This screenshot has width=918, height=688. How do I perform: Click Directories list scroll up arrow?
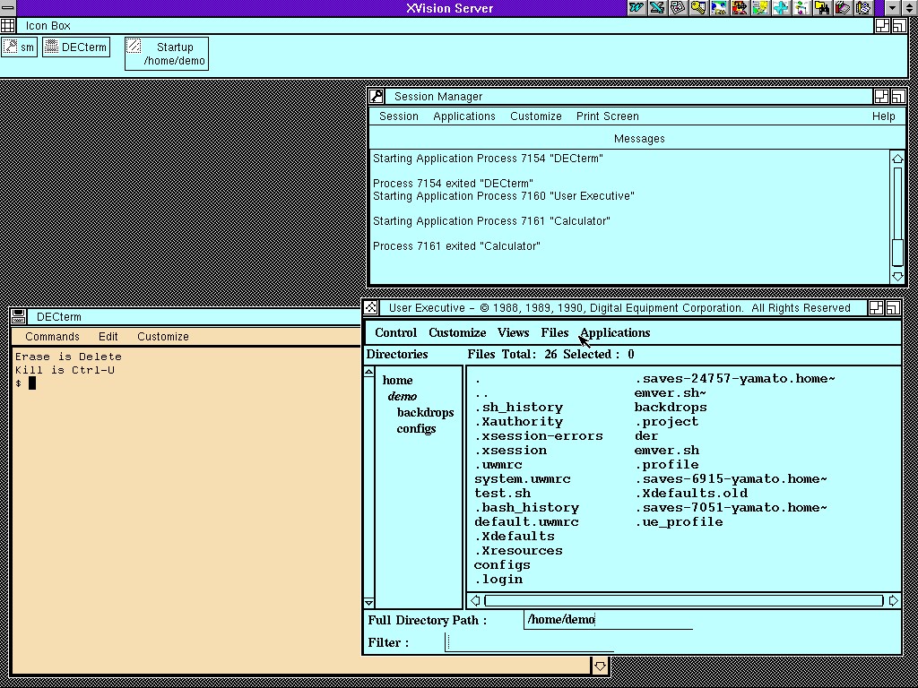click(368, 372)
